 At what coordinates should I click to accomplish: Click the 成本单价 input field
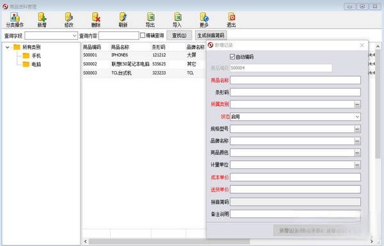[295, 177]
